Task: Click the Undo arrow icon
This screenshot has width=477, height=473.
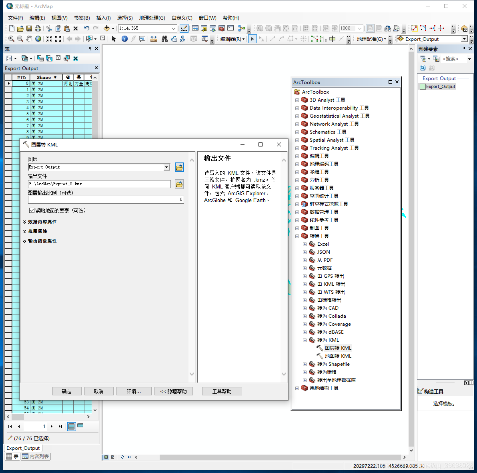Action: pos(87,28)
